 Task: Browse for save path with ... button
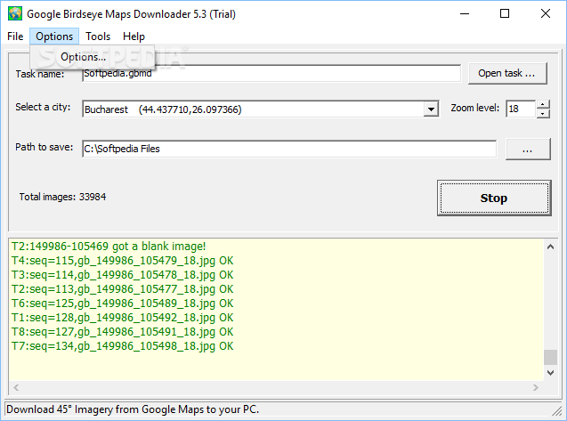528,149
